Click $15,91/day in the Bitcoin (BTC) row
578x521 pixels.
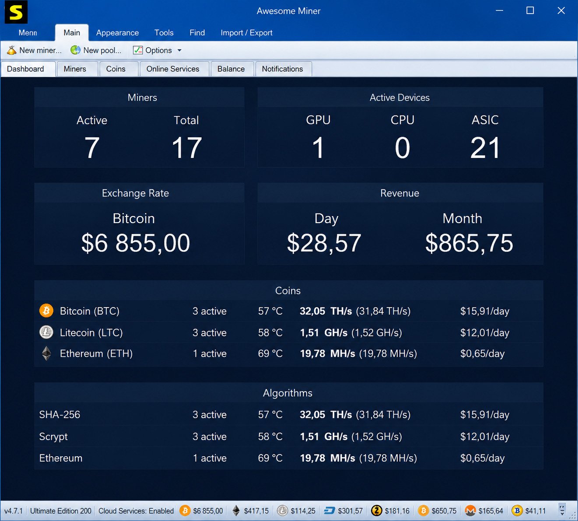pyautogui.click(x=485, y=311)
